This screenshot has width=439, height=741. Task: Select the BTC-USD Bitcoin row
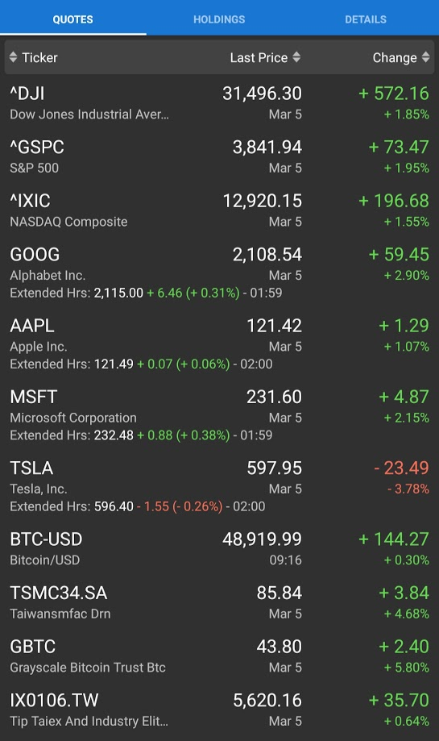point(219,548)
